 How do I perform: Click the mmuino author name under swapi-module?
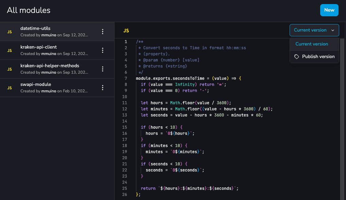49,91
